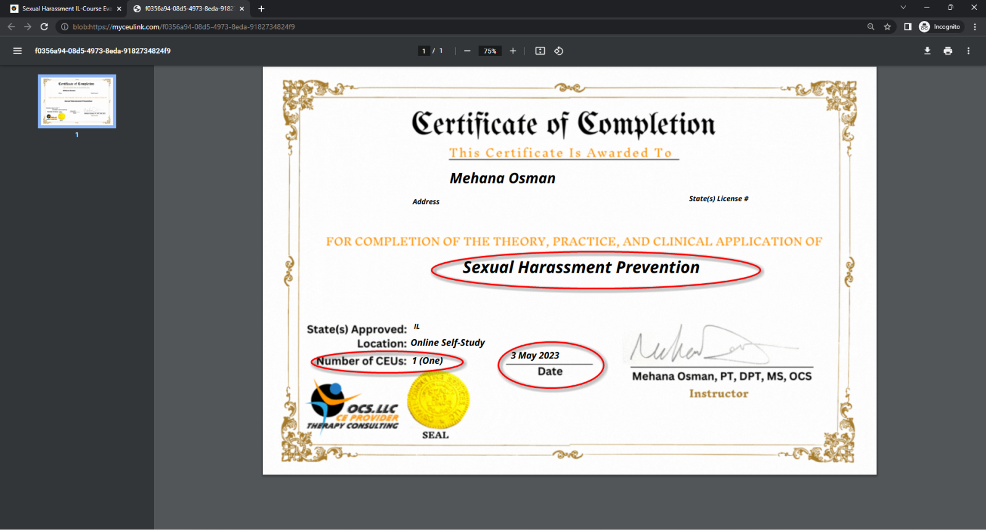This screenshot has height=530, width=986.
Task: Expand the tab search chevron
Action: [x=903, y=8]
